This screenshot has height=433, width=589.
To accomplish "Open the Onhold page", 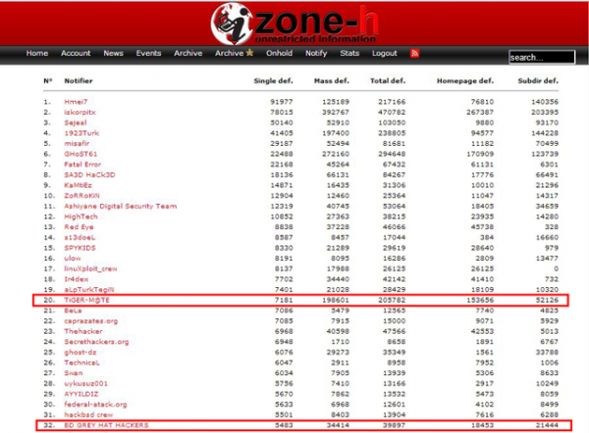I will click(x=279, y=53).
